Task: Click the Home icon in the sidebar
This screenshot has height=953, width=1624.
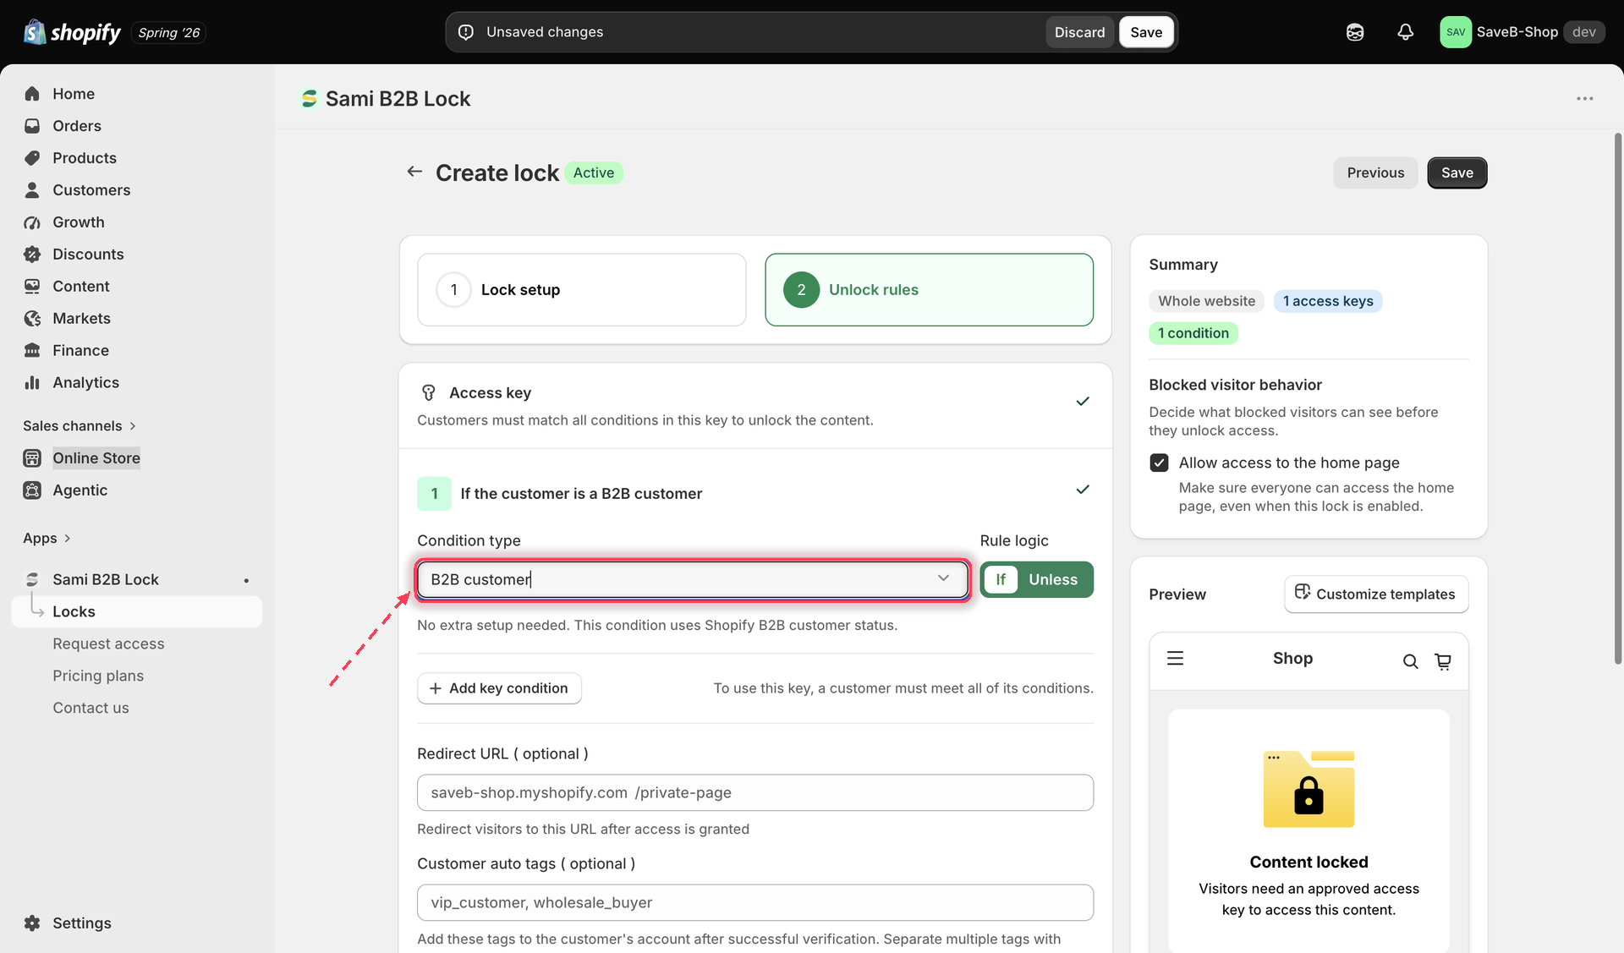Action: click(x=32, y=94)
